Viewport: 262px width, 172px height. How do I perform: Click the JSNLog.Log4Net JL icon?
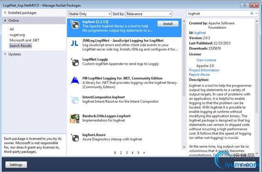[x=74, y=43]
